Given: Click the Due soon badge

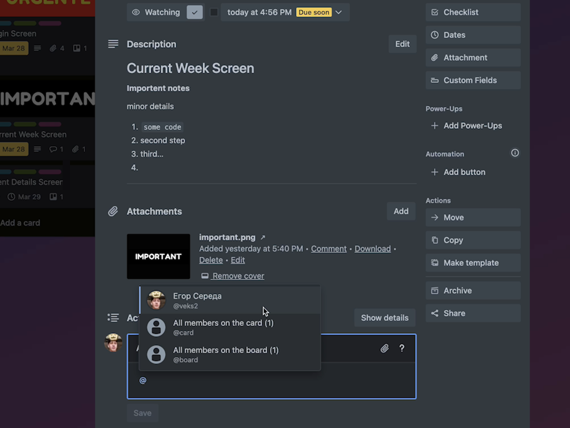Looking at the screenshot, I should [x=314, y=12].
